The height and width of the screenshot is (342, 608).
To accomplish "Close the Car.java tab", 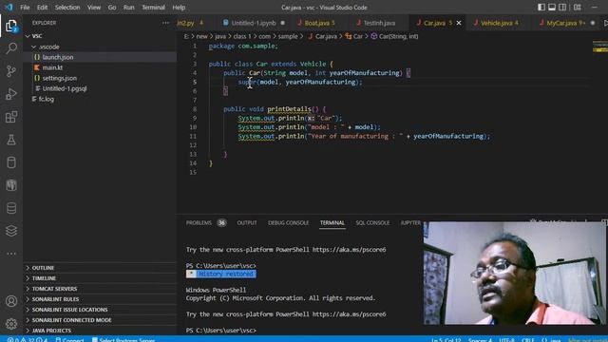I will point(459,23).
